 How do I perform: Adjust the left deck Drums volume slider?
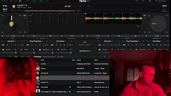(x=9, y=53)
